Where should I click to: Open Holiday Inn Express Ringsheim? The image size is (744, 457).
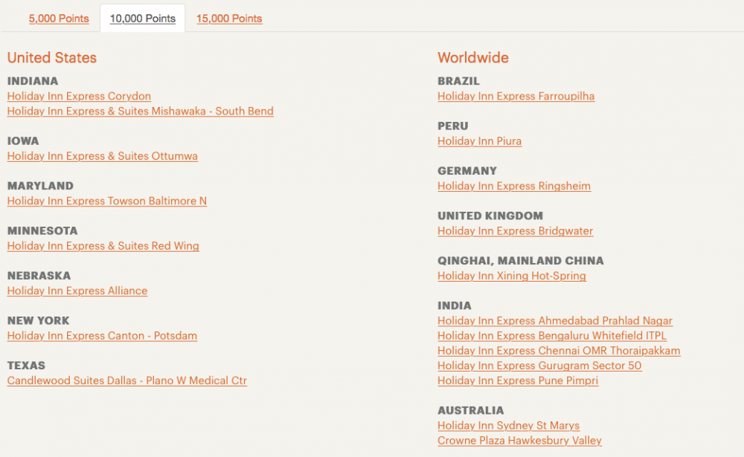coord(514,186)
